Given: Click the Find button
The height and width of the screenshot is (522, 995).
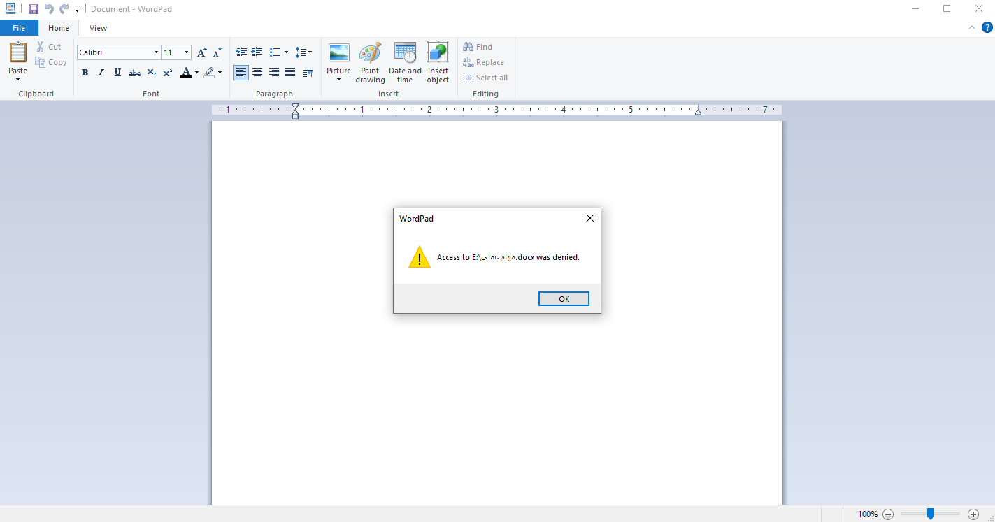Looking at the screenshot, I should [478, 47].
